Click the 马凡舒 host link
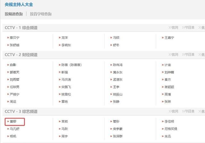 click(x=14, y=129)
